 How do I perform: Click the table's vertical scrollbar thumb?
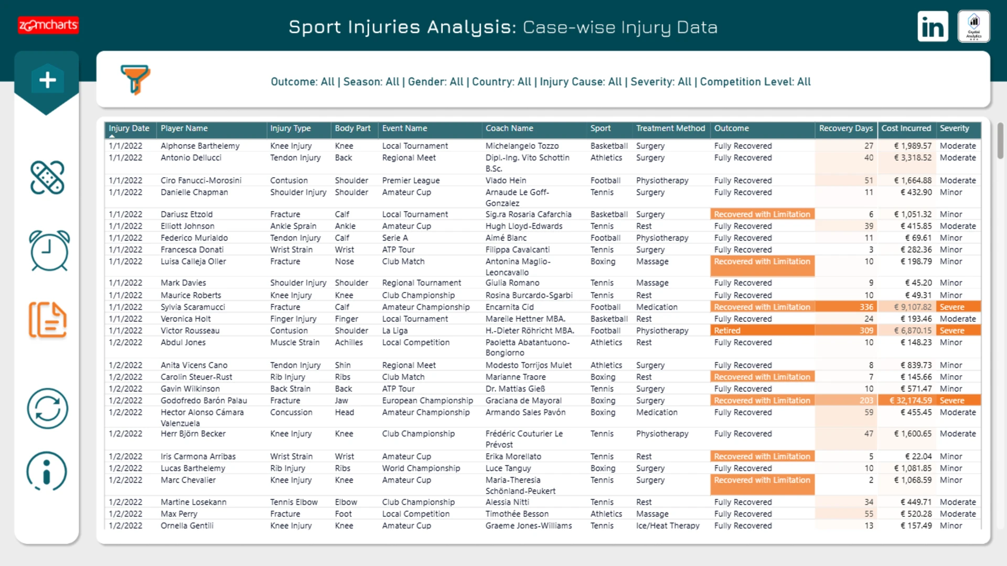(x=1000, y=141)
